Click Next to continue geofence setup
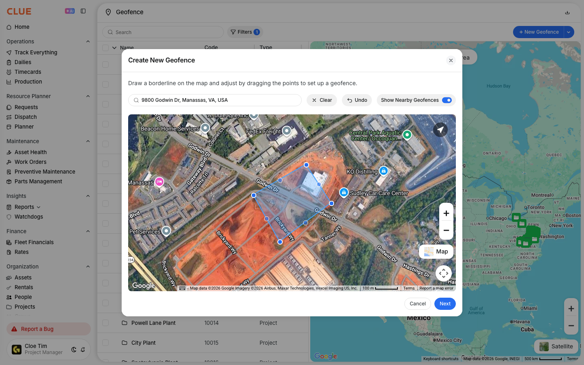The width and height of the screenshot is (584, 365). coord(445,304)
